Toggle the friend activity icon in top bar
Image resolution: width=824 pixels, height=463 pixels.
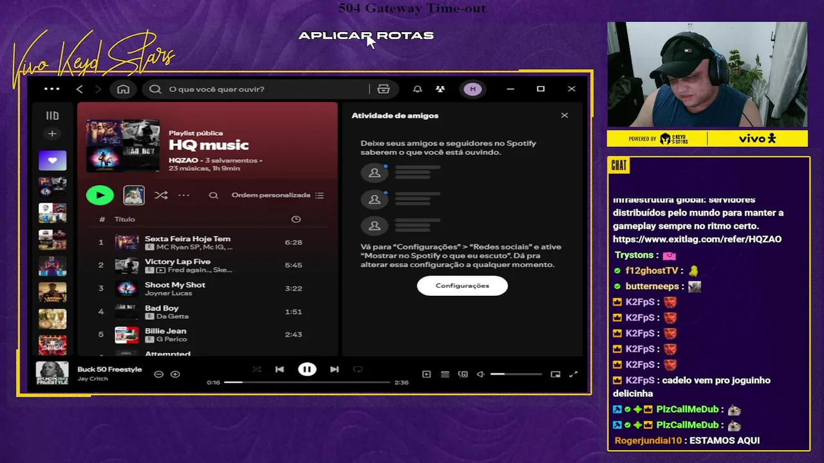(x=440, y=89)
